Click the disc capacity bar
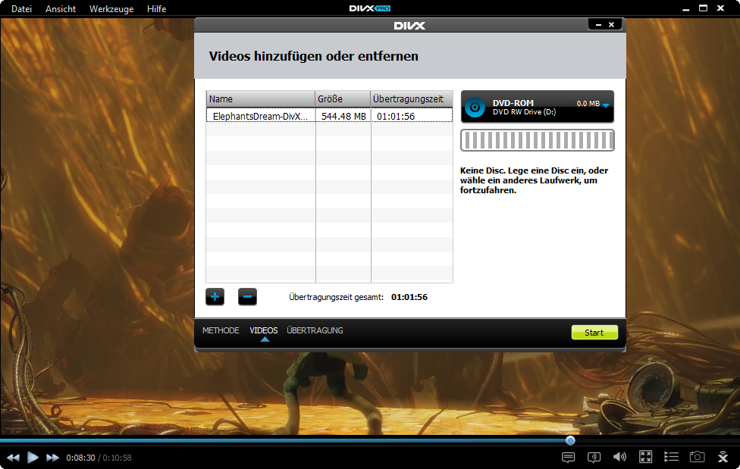This screenshot has width=740, height=469. click(x=538, y=140)
